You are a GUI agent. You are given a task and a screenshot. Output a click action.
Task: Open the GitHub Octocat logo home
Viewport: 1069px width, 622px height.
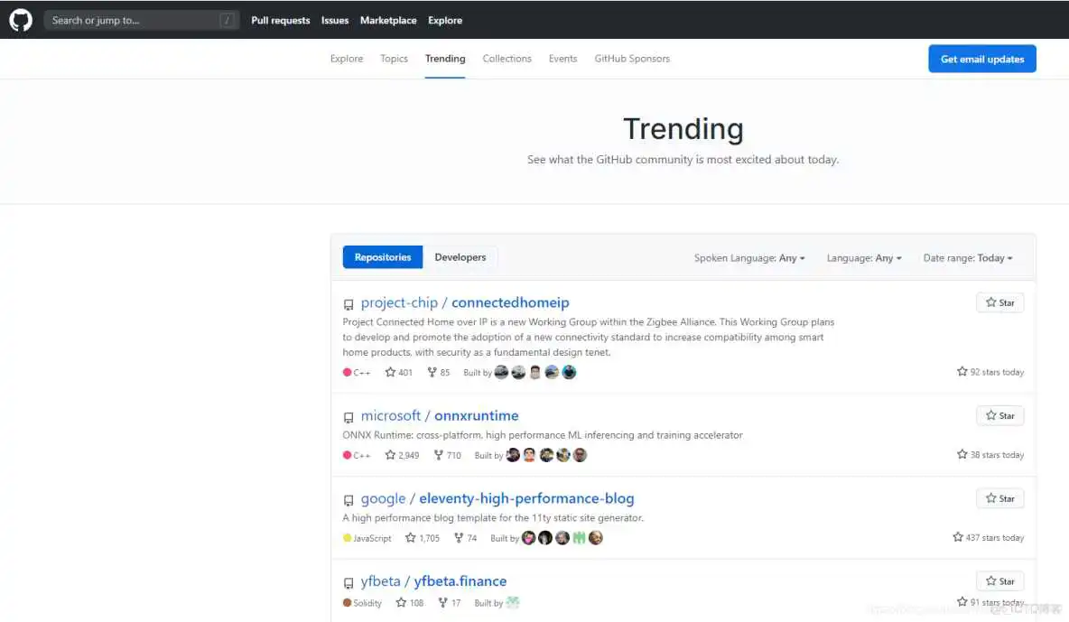click(x=21, y=20)
